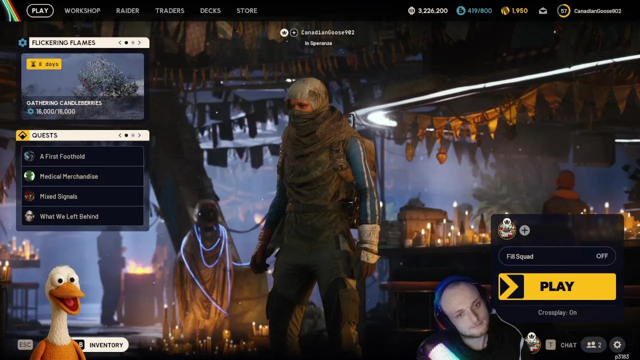Open CanadianGoose902 profile name at top right
The height and width of the screenshot is (360, 640).
coord(597,11)
